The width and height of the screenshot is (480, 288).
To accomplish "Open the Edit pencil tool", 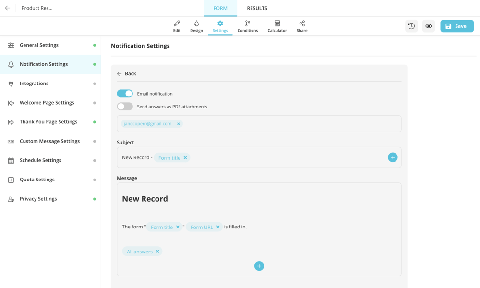I will 177,26.
